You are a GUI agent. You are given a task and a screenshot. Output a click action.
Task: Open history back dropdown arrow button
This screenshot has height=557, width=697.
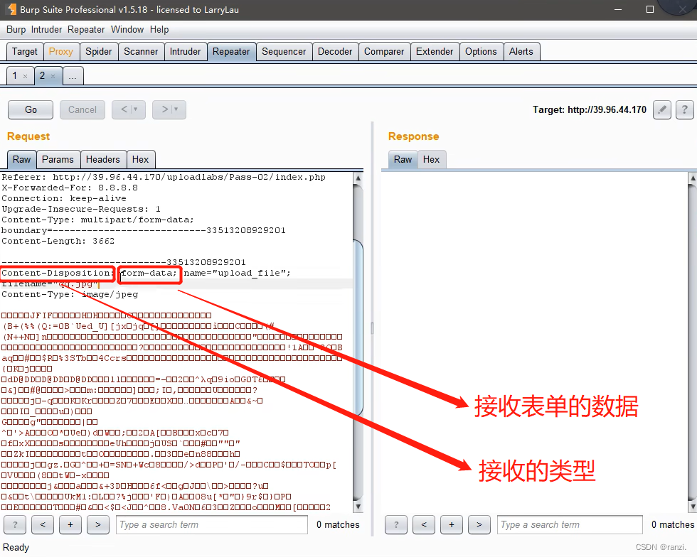[x=129, y=109]
